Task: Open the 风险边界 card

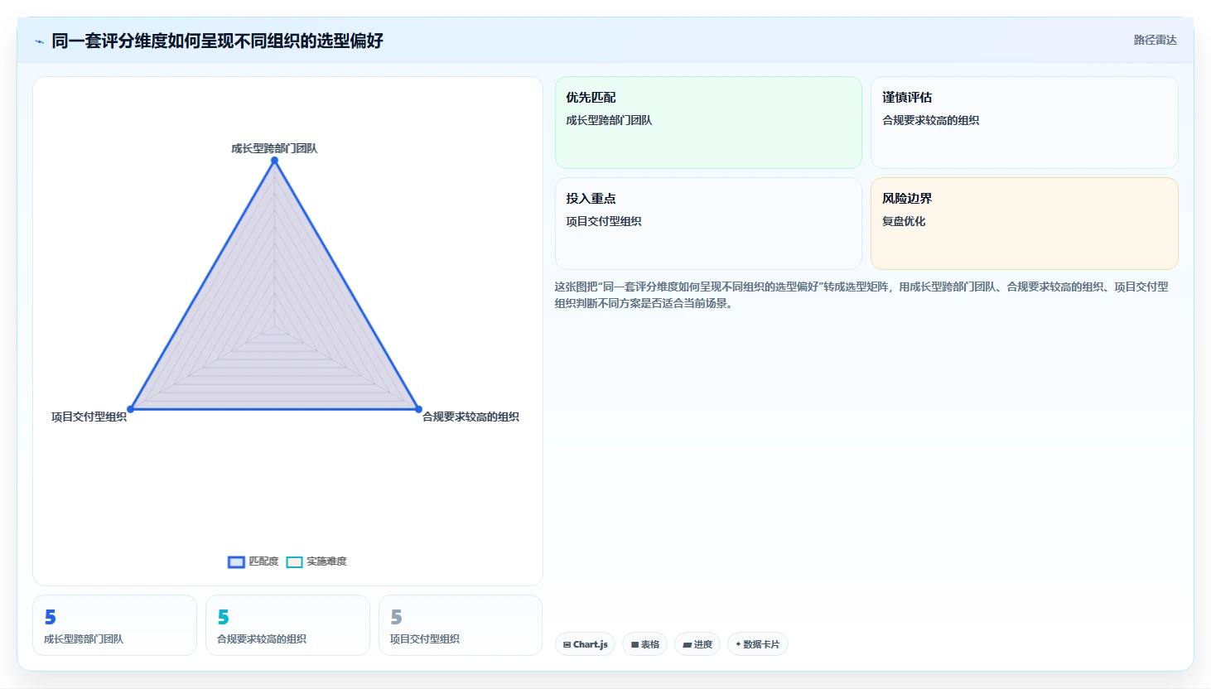Action: coord(1025,224)
